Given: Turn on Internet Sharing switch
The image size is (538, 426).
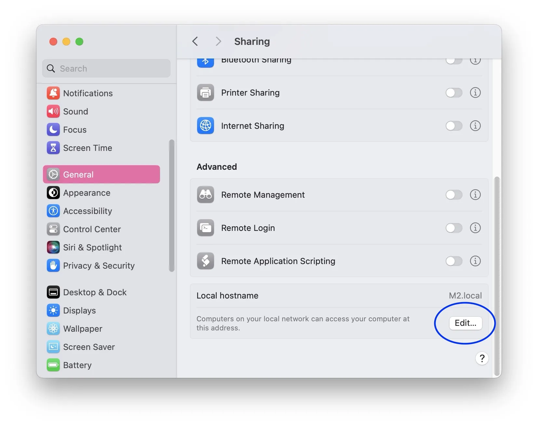Looking at the screenshot, I should 454,126.
